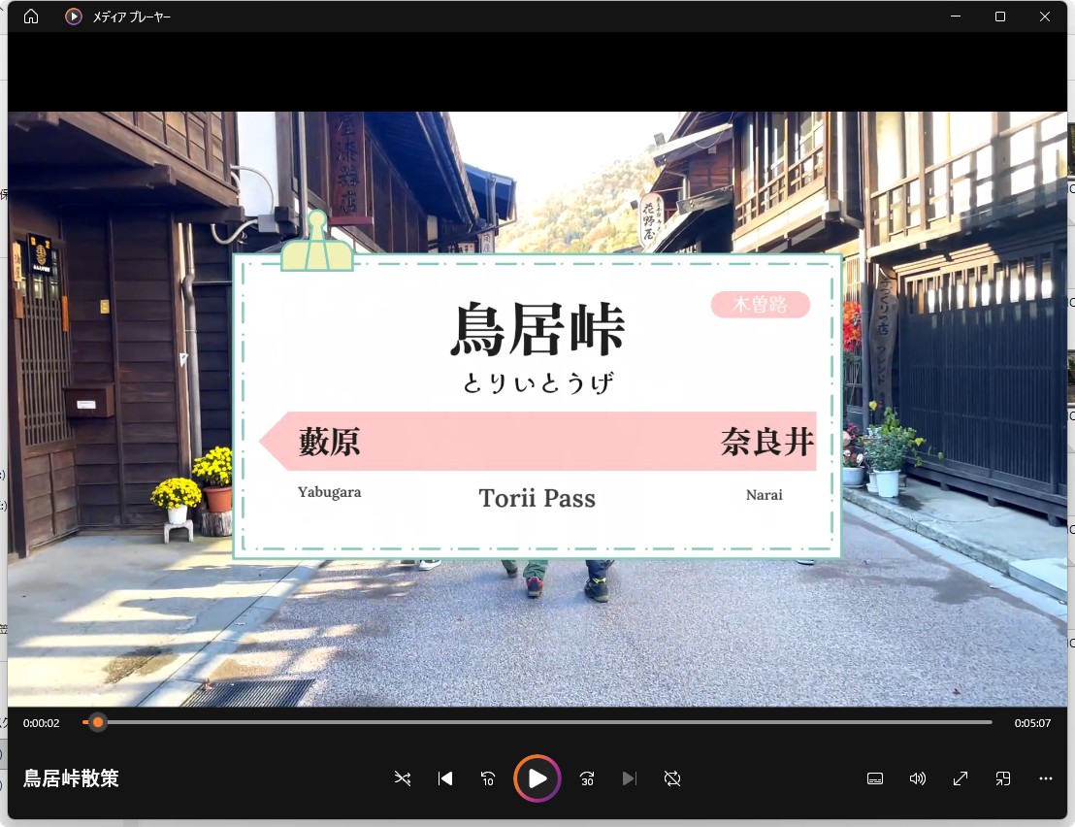
Task: Open the mini player view
Action: (1002, 778)
